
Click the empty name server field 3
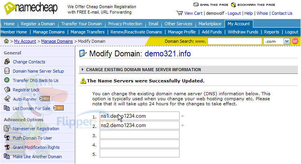(140, 134)
